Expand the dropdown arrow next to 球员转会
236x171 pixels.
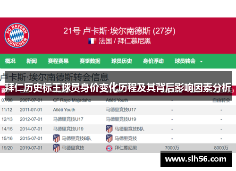[x=201, y=61]
